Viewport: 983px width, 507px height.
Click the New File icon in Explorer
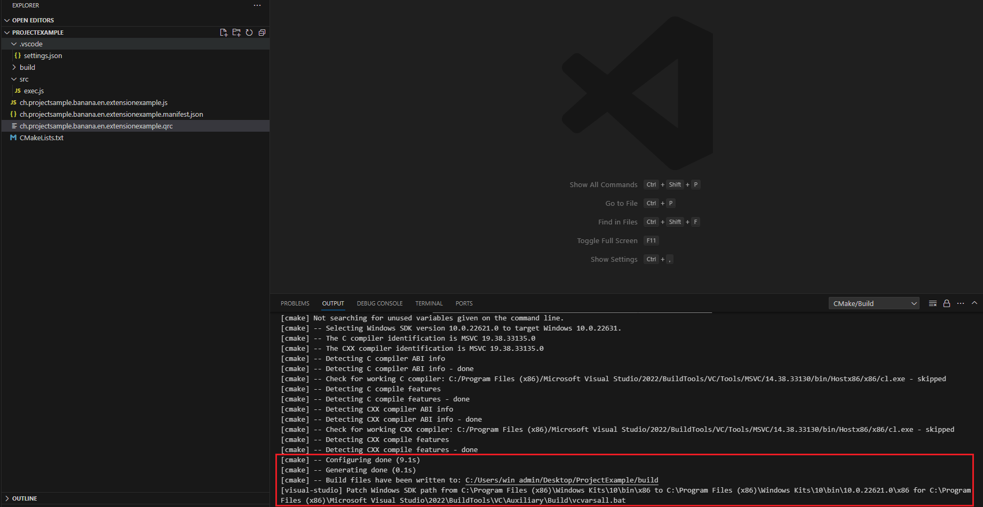tap(224, 33)
